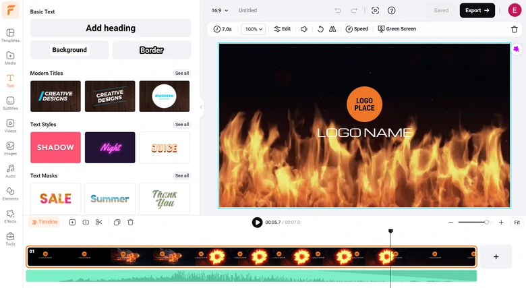The height and width of the screenshot is (288, 526).
Task: Duplicate the clip with copy icon
Action: pyautogui.click(x=117, y=222)
